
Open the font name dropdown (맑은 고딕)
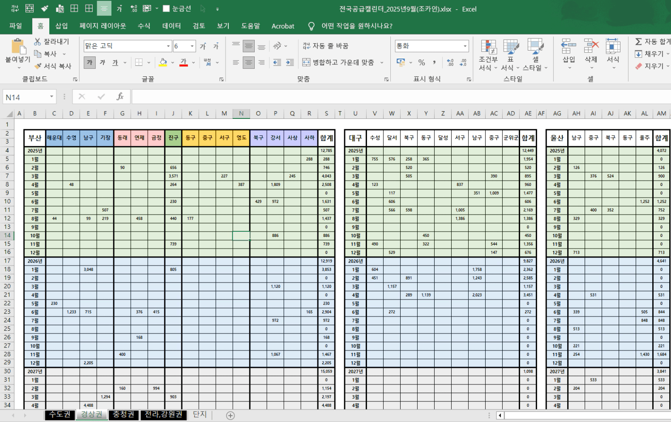click(x=168, y=46)
